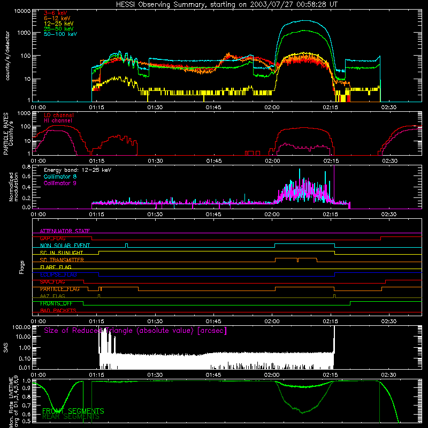Select the Collimator 9 legend entry
Screen dimensions: 428x428
[x=60, y=183]
